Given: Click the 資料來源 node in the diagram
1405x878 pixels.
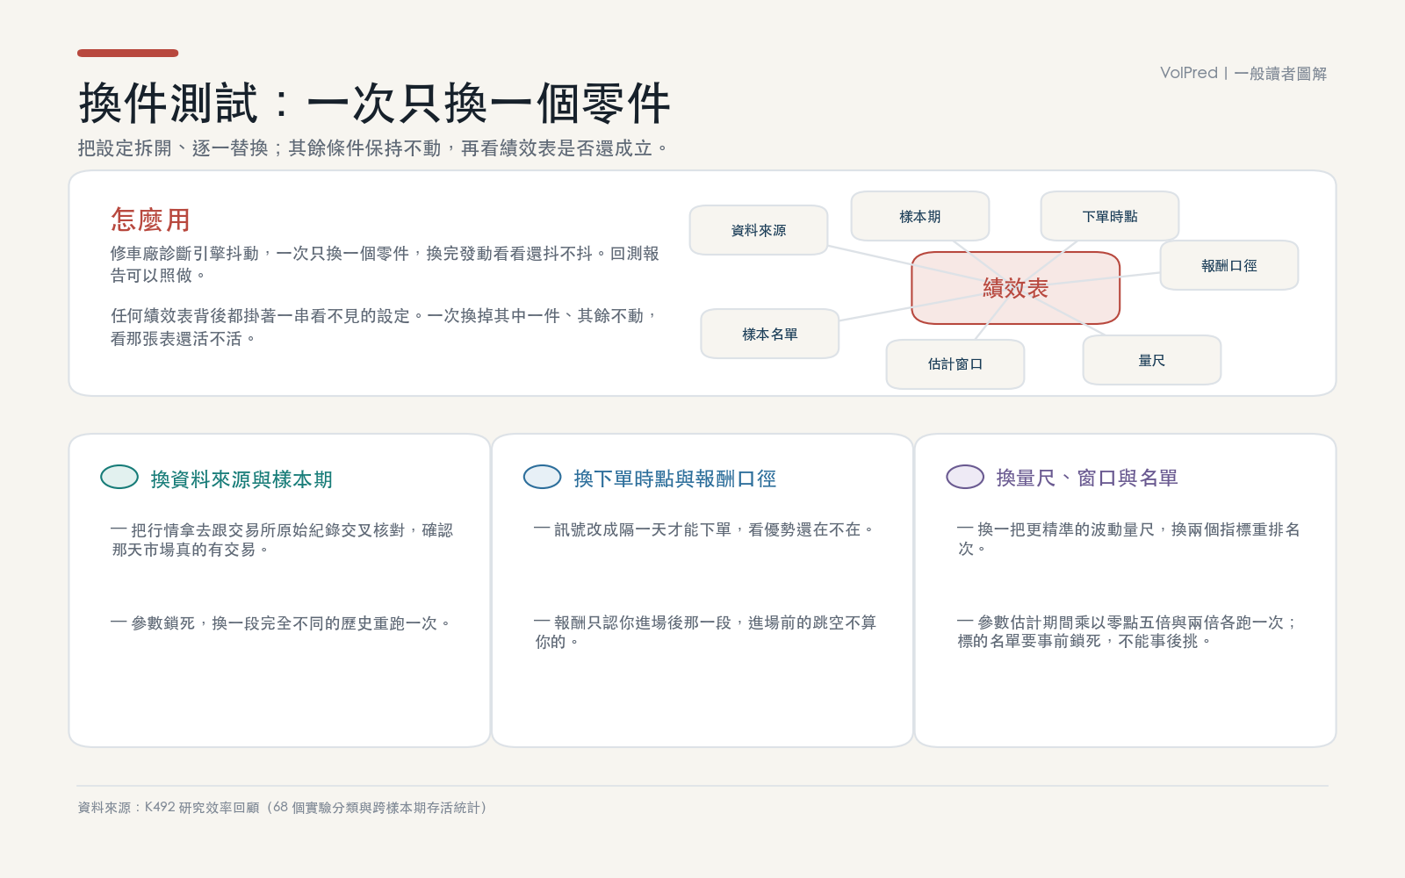Looking at the screenshot, I should [x=759, y=230].
